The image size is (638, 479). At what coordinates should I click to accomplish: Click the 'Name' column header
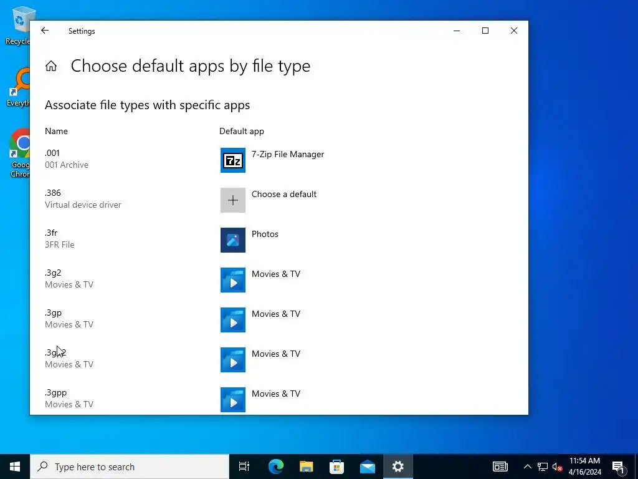56,131
